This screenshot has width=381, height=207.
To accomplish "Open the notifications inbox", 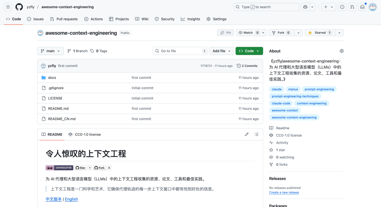I will (362, 7).
